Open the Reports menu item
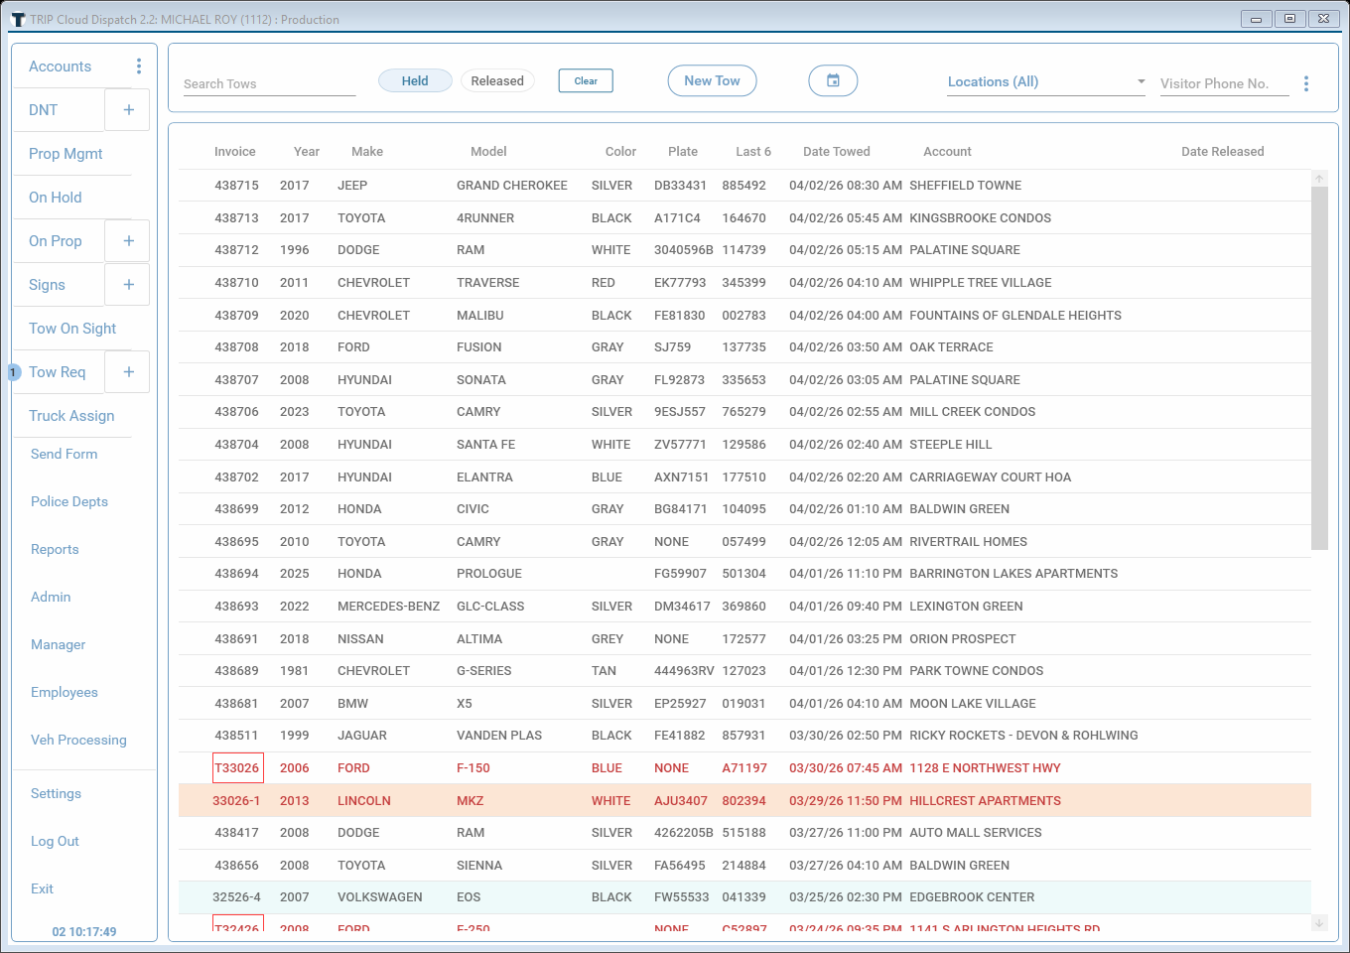The width and height of the screenshot is (1350, 953). click(55, 549)
